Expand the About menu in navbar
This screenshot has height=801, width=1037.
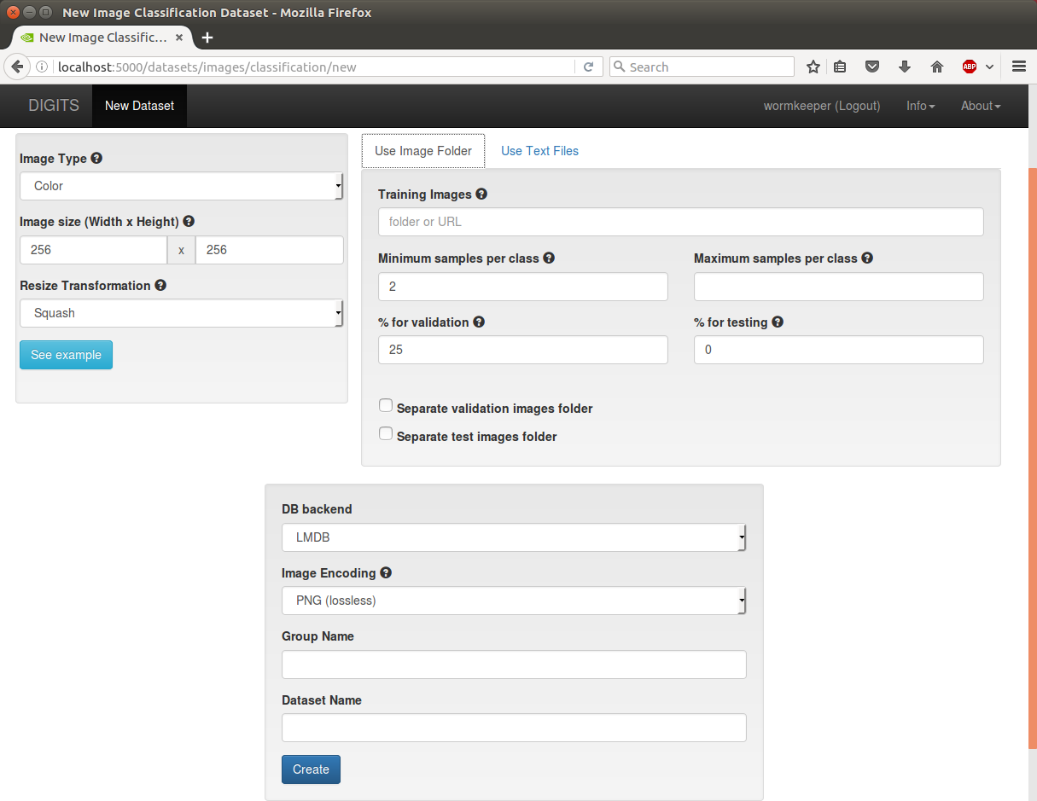pyautogui.click(x=981, y=106)
